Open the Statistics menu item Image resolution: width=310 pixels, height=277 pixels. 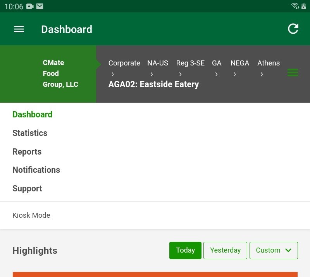30,133
